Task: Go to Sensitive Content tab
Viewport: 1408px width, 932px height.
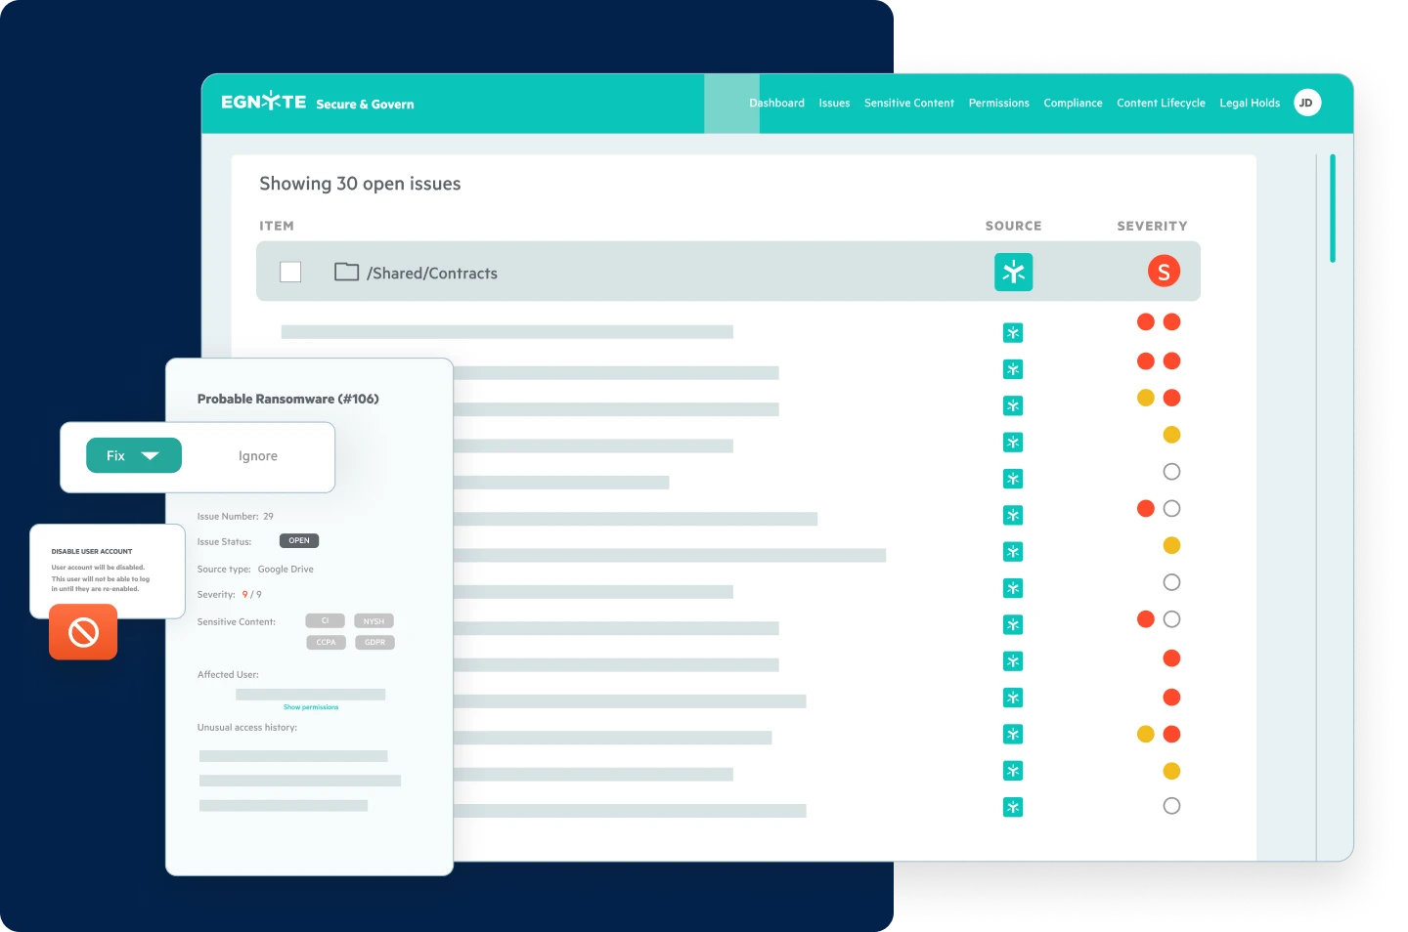Action: pos(908,104)
